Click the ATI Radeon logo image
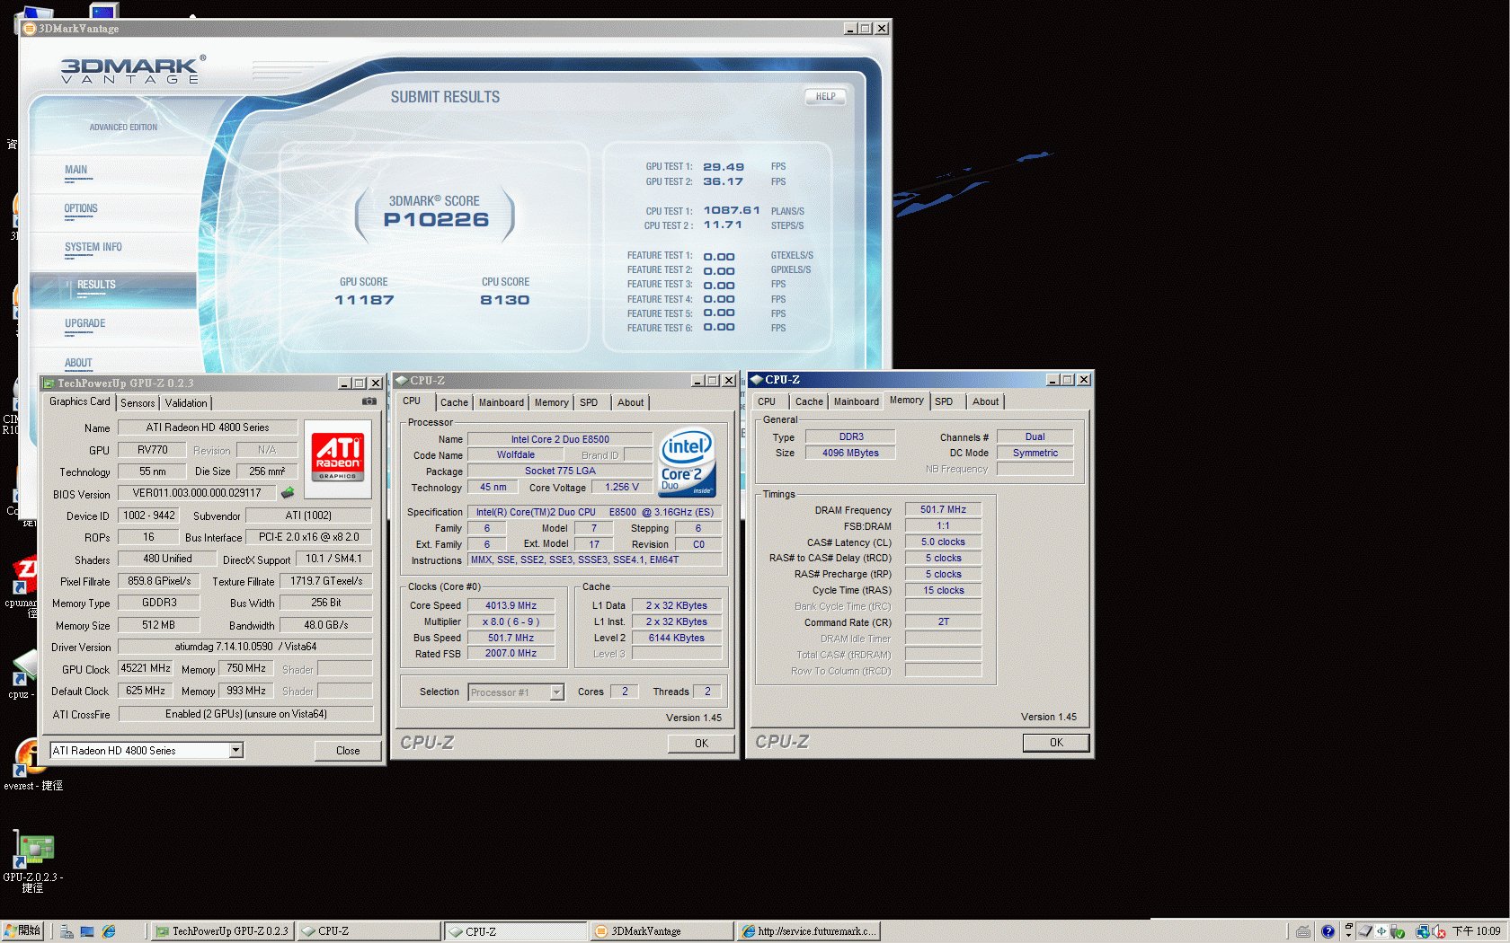1510x943 pixels. pos(338,458)
